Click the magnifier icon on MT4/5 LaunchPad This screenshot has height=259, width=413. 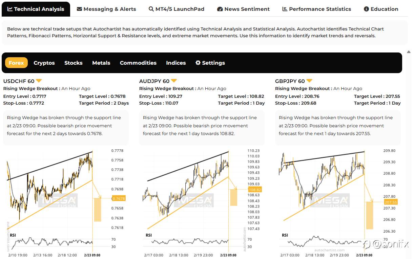150,9
